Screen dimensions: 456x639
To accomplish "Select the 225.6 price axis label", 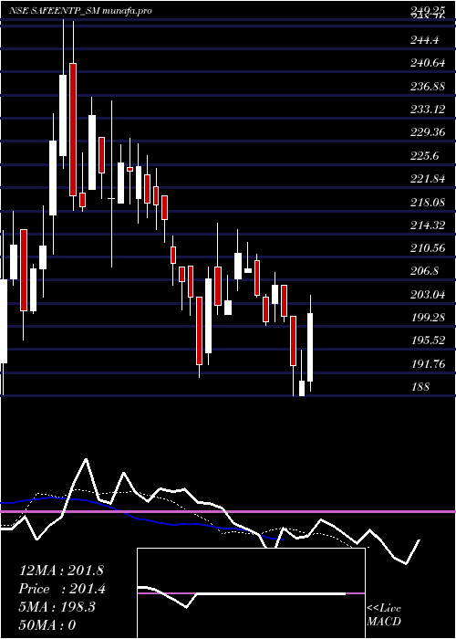I will click(x=425, y=156).
